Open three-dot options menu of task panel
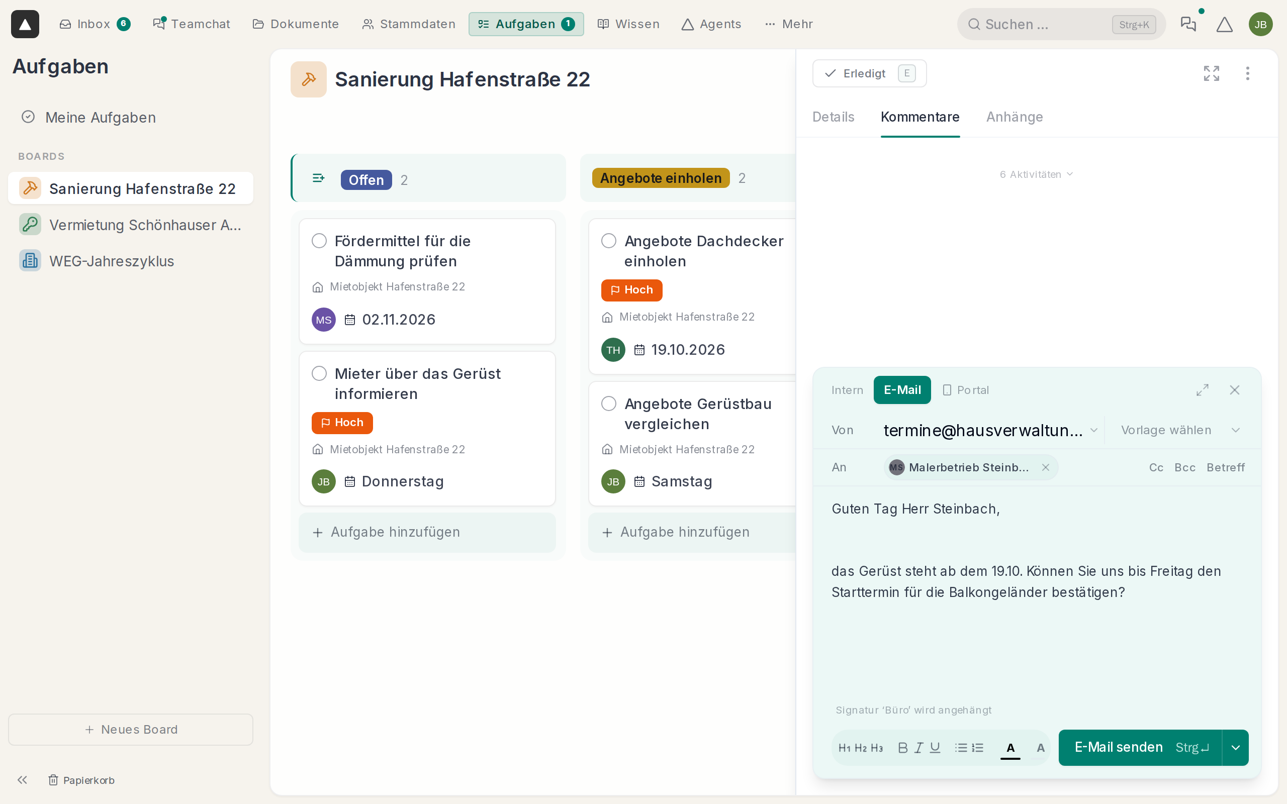Screen dimensions: 1287x804 pos(1248,73)
